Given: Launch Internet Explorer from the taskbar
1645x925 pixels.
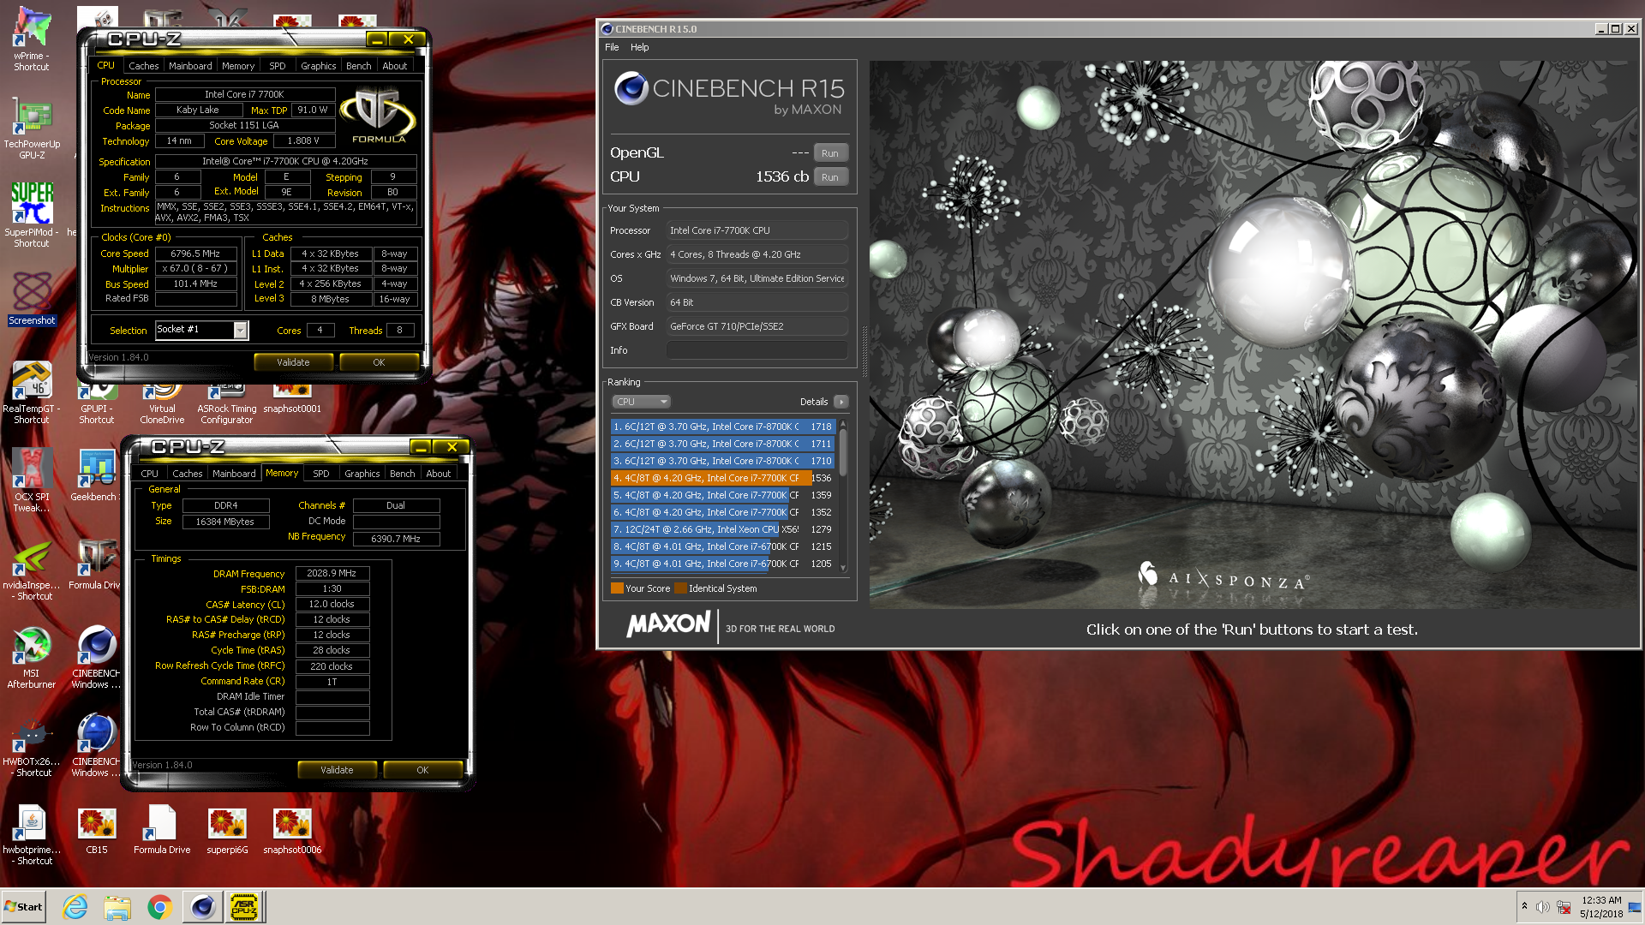Looking at the screenshot, I should pos(75,907).
